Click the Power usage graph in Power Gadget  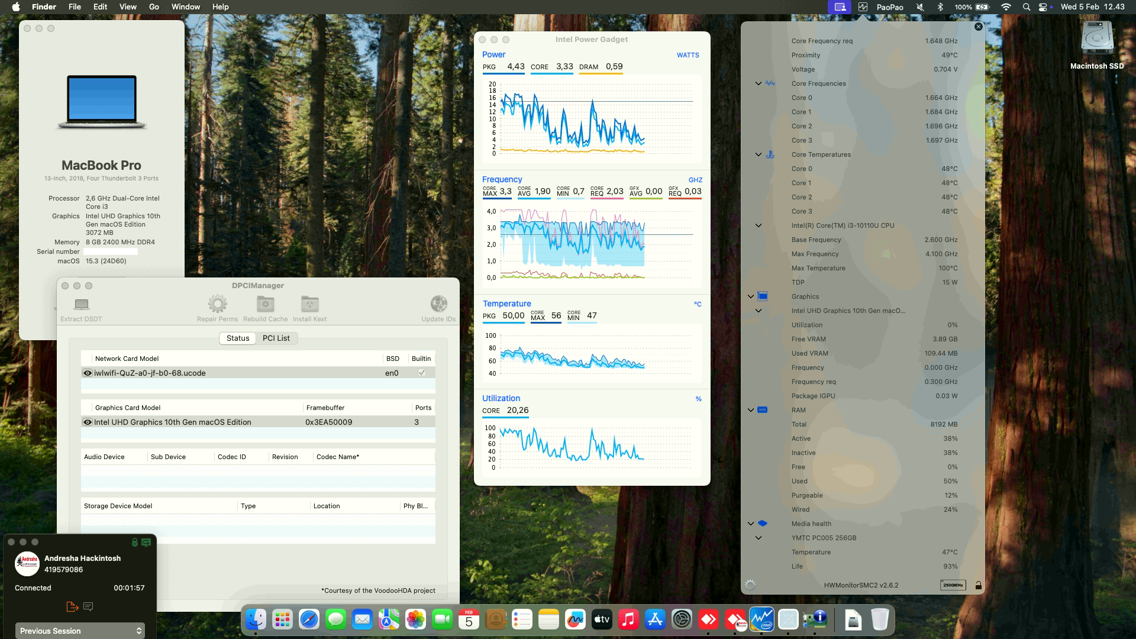[x=592, y=118]
